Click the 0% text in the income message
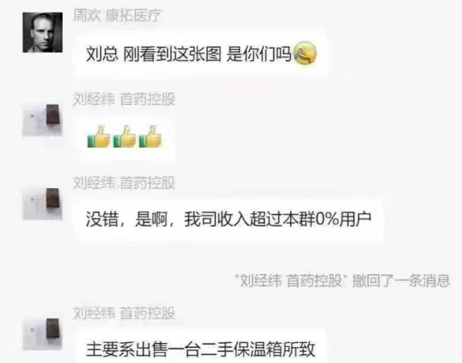The width and height of the screenshot is (462, 363). 326,219
